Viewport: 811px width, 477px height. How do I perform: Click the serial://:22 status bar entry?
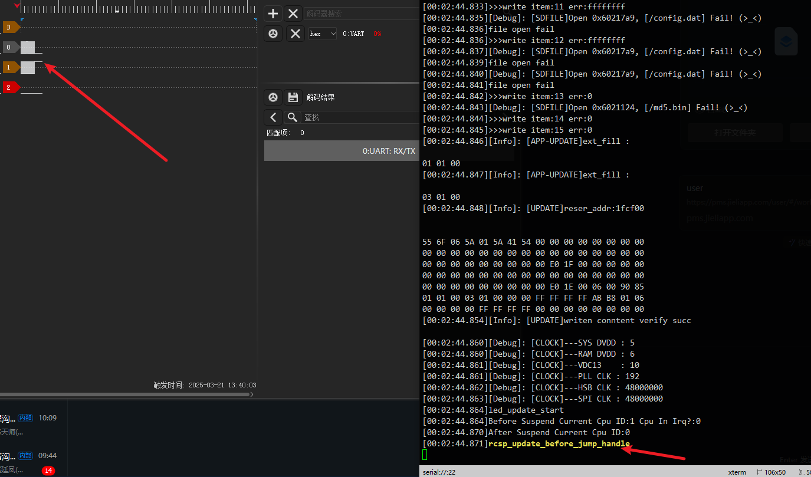click(x=439, y=472)
